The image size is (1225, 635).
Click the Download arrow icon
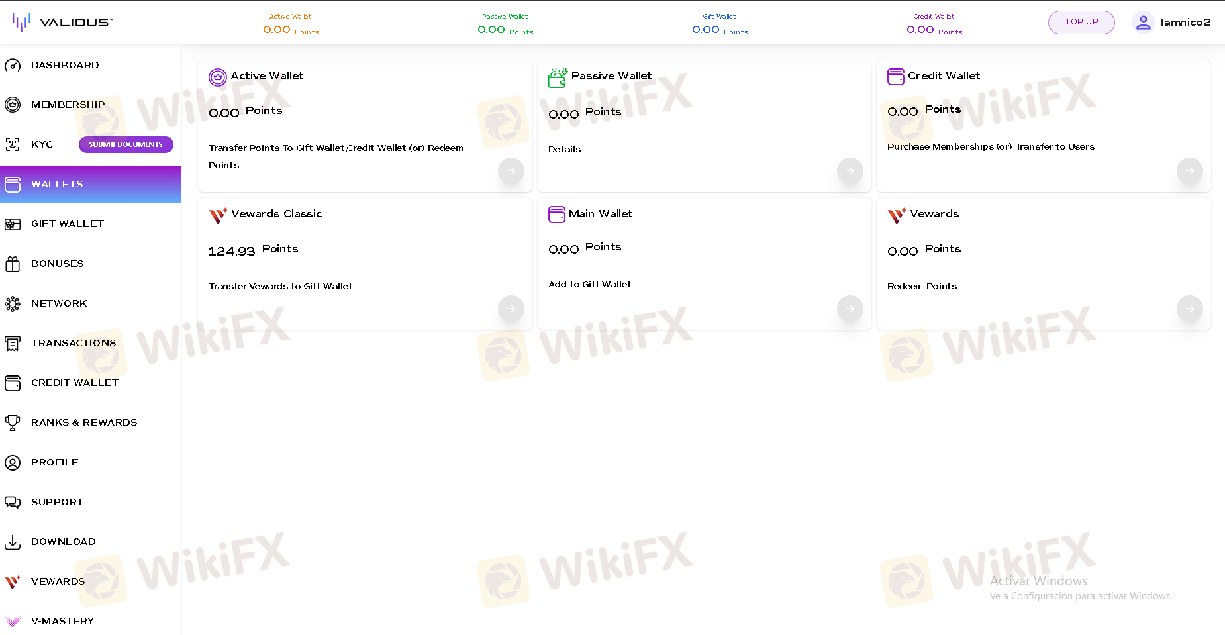pyautogui.click(x=13, y=542)
